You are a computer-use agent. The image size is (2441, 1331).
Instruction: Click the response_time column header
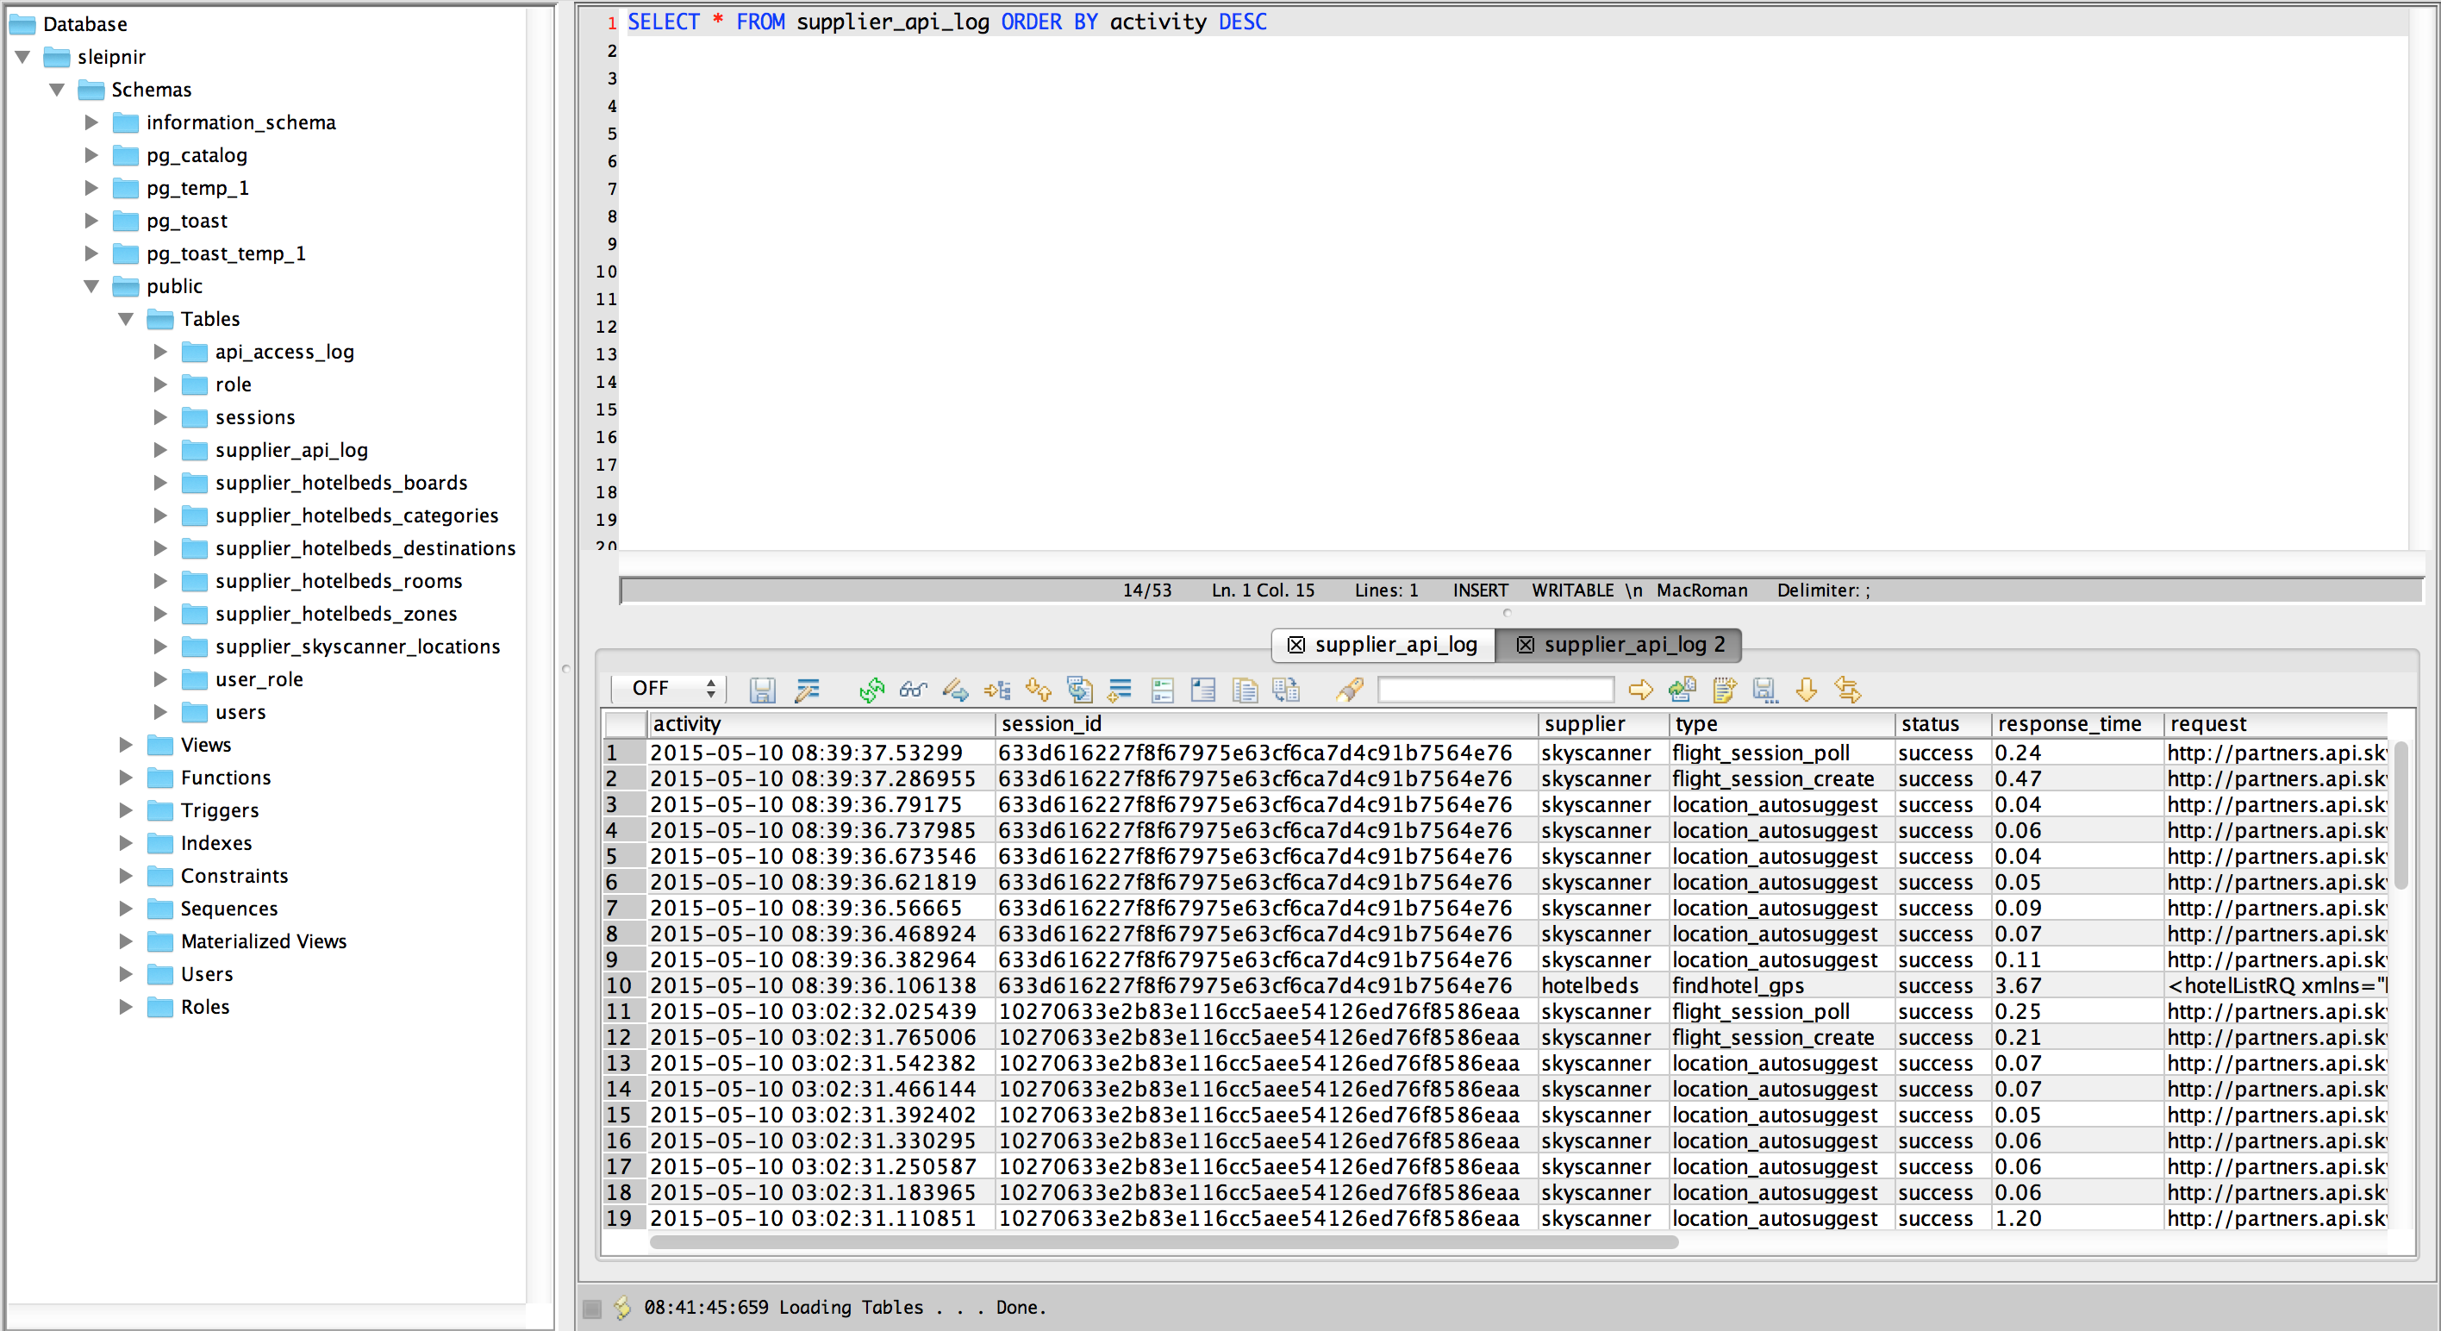tap(2069, 724)
